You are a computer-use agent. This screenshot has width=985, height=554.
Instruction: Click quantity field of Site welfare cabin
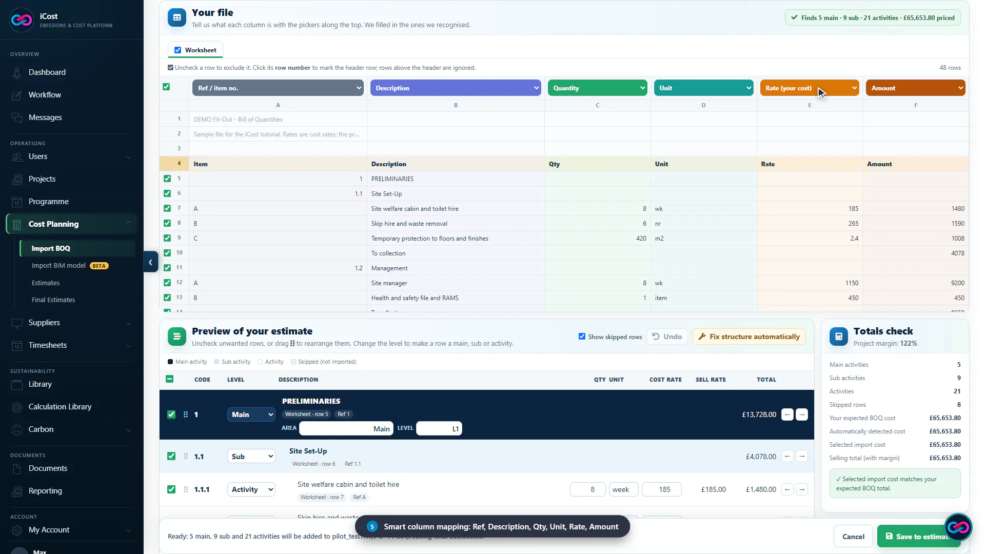[588, 489]
